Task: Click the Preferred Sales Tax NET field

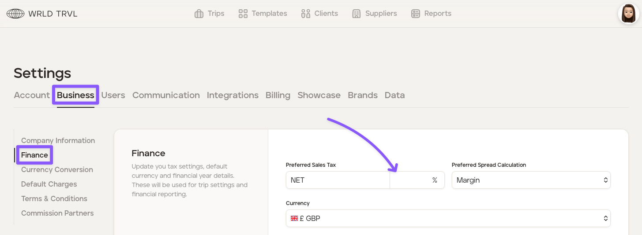Action: (338, 180)
